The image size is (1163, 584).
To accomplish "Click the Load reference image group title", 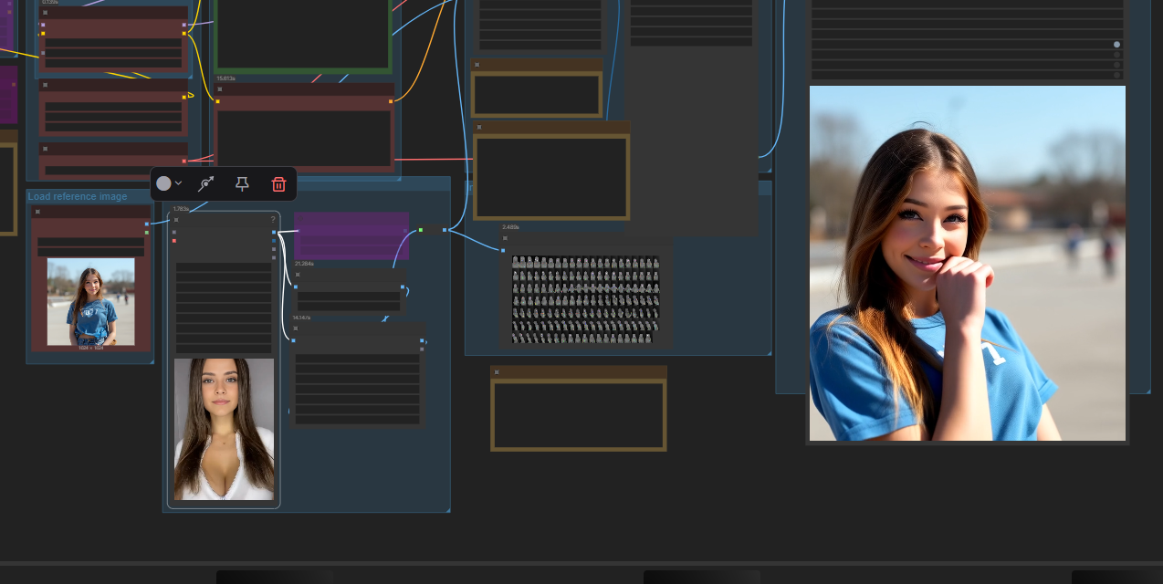I will coord(78,196).
